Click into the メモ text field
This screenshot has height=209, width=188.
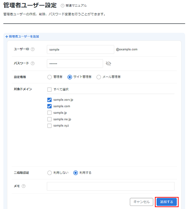coord(111,186)
